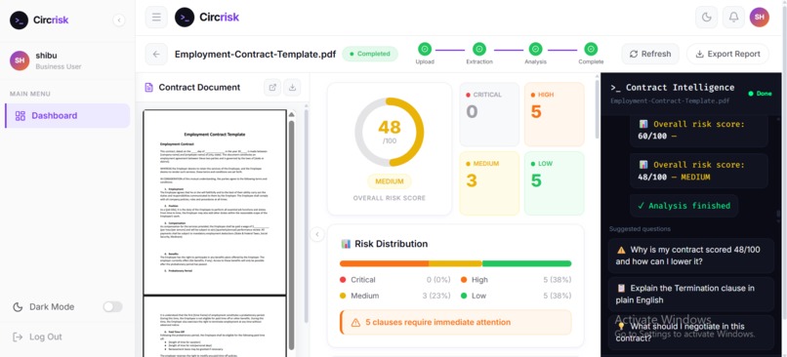Viewport: 787px width, 357px height.
Task: Toggle dark mode with the moon icon button
Action: [706, 17]
